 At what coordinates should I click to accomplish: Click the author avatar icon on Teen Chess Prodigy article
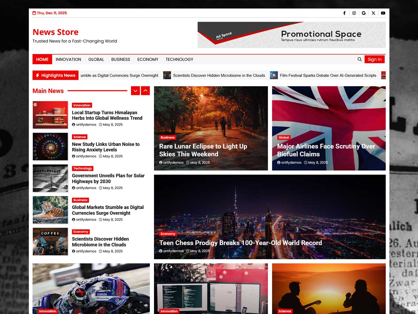pos(161,251)
